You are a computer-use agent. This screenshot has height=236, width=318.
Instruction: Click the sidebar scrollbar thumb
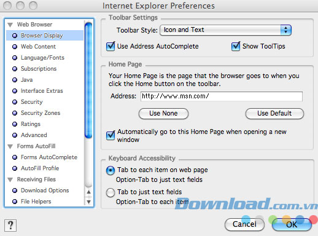(x=88, y=81)
